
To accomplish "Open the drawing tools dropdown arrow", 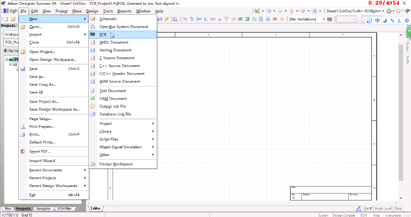I will [x=263, y=11].
